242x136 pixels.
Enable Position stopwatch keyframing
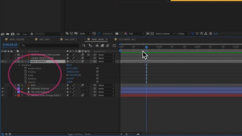(26, 72)
